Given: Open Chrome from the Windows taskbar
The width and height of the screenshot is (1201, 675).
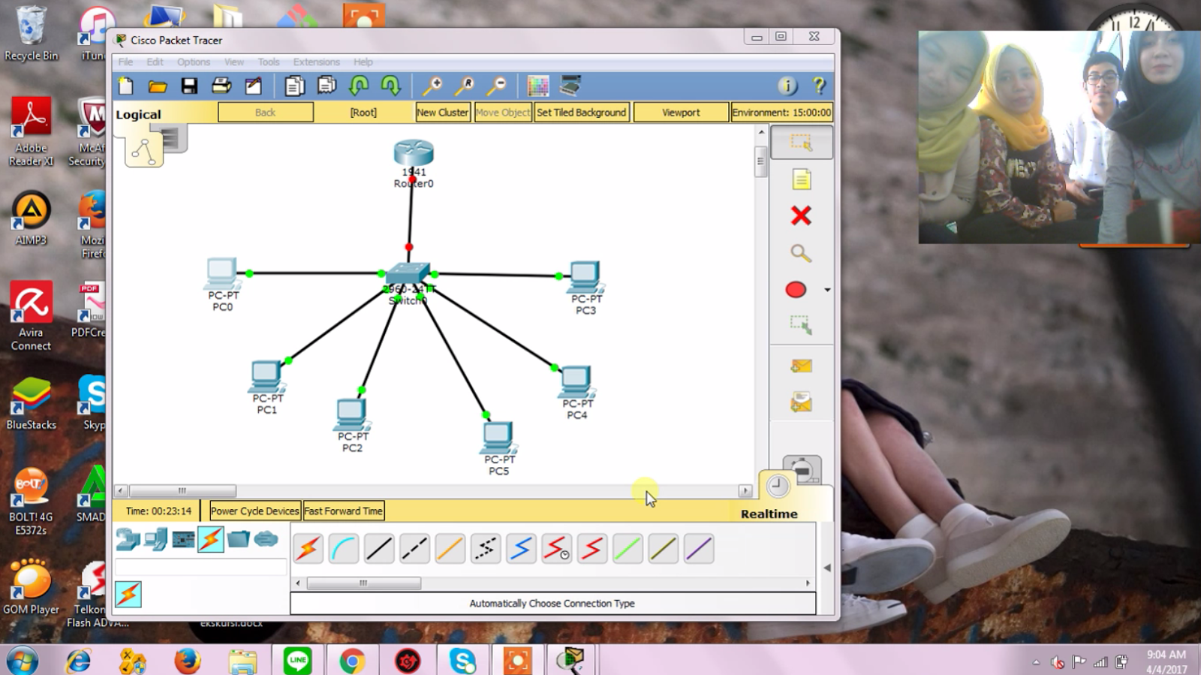Looking at the screenshot, I should 352,661.
